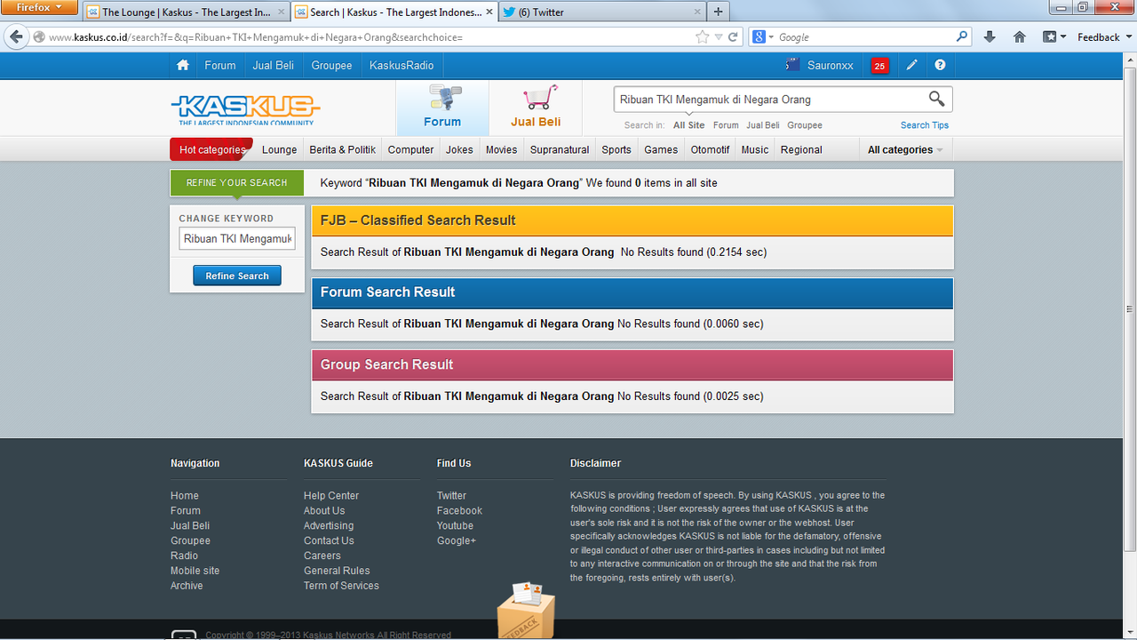Viewport: 1137px width, 640px height.
Task: Open the Kaskus logo link
Action: (245, 109)
